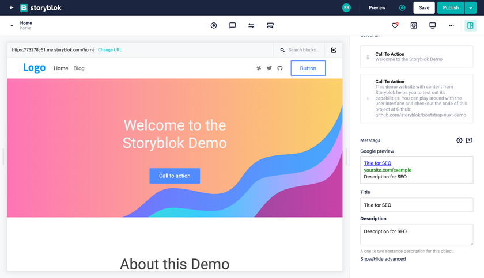Switch to desktop monitor preview icon
The image size is (484, 278).
click(433, 25)
